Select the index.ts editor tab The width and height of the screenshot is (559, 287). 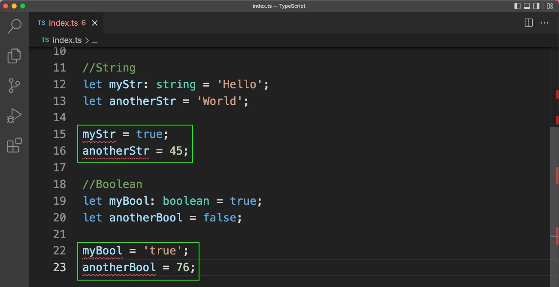66,23
